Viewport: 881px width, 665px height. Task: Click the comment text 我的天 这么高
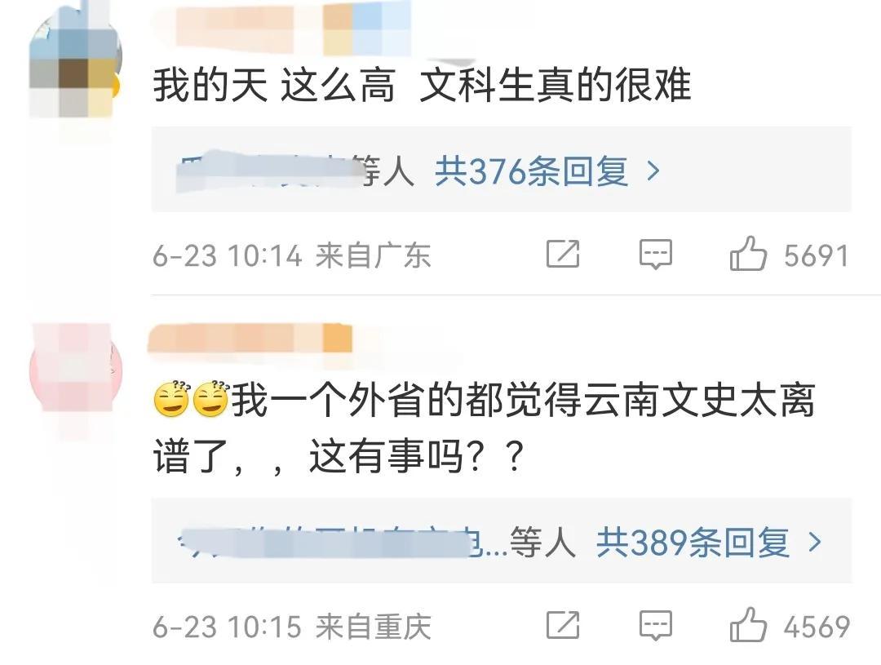[x=274, y=86]
